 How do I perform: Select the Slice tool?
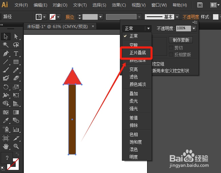pos(16,138)
